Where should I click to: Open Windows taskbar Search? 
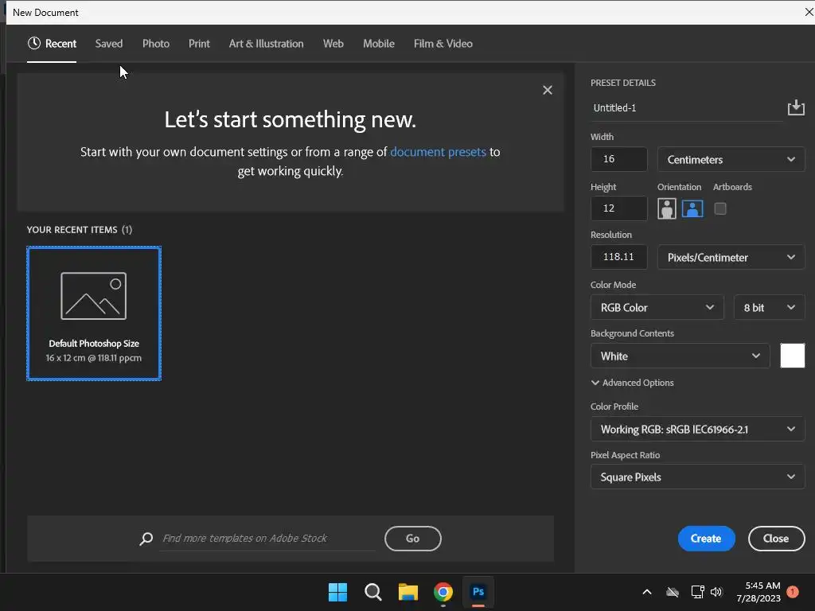373,592
